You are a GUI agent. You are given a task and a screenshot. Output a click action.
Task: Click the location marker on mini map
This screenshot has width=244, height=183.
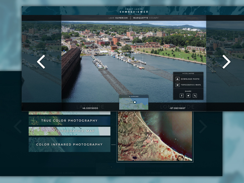[x=135, y=102]
